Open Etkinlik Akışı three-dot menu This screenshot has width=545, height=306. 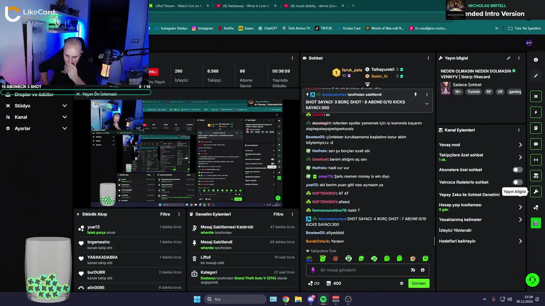pos(179,214)
